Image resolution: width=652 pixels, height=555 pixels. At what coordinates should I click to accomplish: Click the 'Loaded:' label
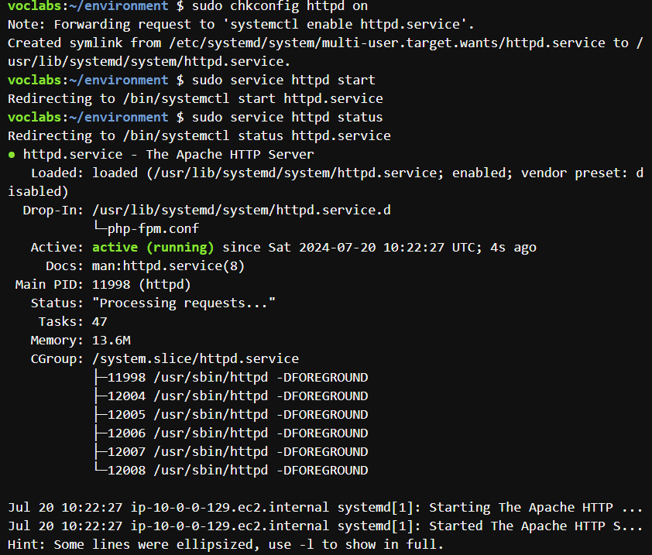(x=57, y=173)
